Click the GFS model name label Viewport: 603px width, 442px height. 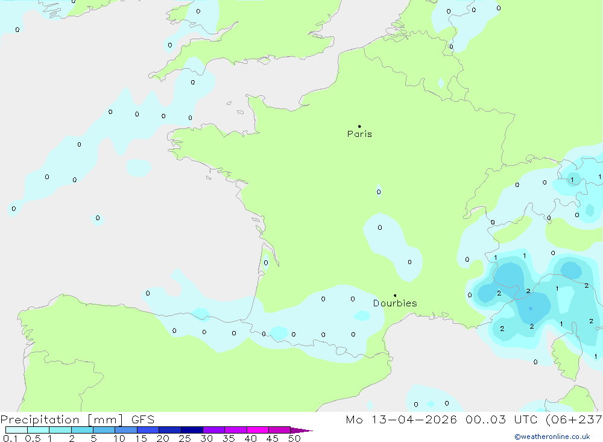pyautogui.click(x=143, y=420)
